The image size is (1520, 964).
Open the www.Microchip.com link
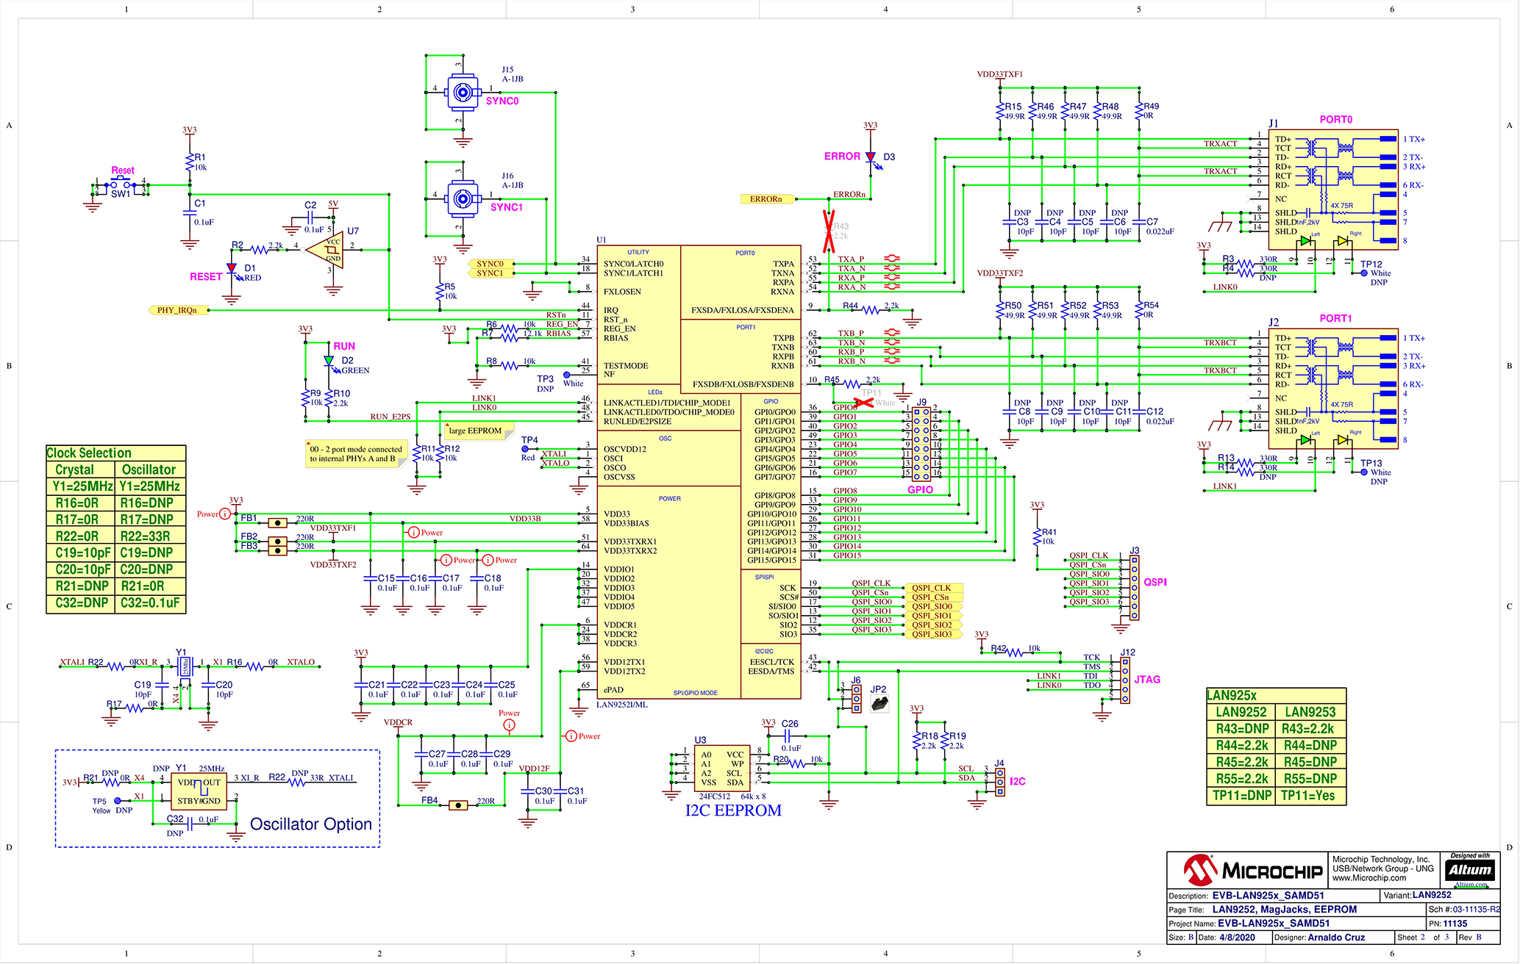point(1369,878)
